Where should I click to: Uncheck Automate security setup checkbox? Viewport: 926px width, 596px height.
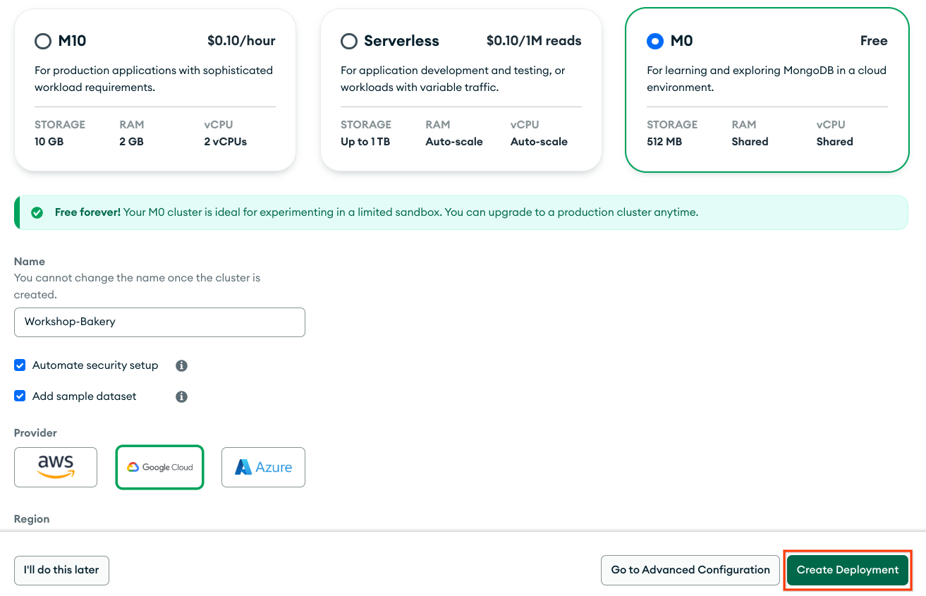20,365
